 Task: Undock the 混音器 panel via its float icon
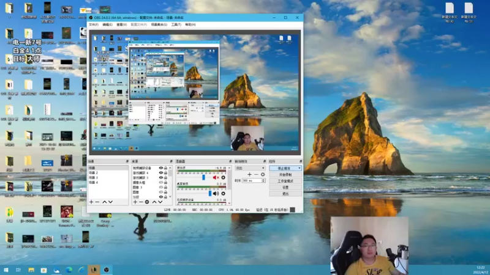(x=230, y=161)
